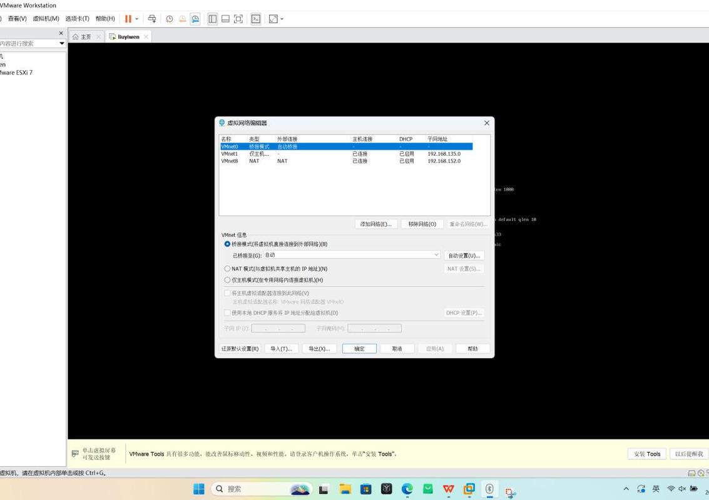Open the snapshot manager toolbar icon

pos(195,19)
